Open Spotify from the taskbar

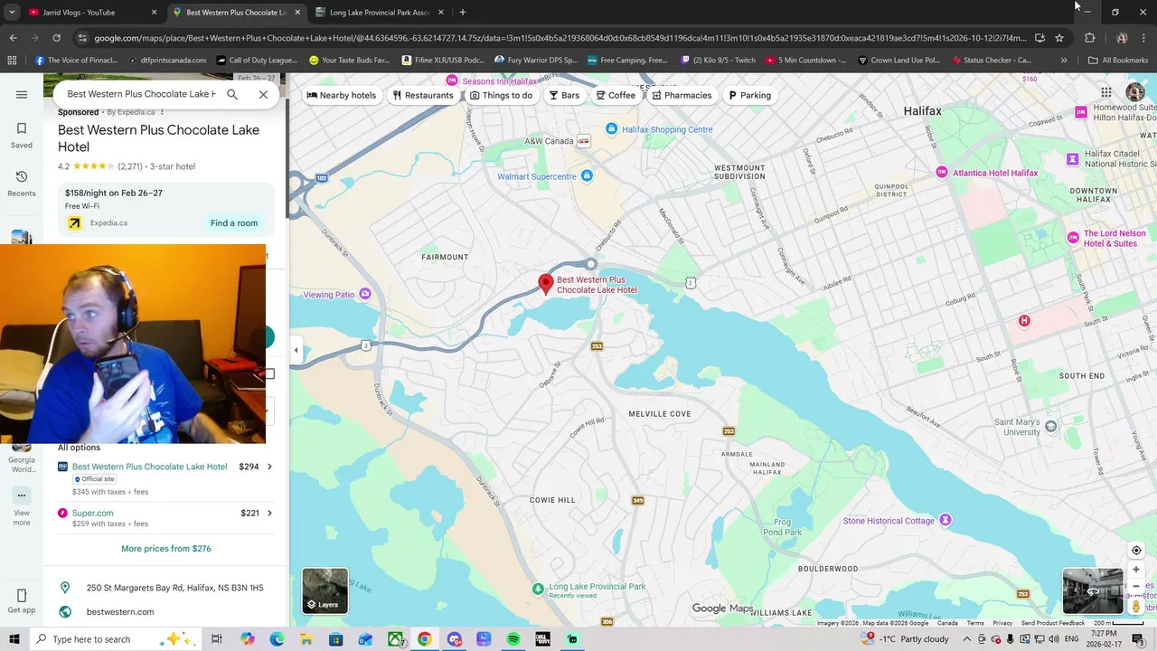tap(513, 639)
